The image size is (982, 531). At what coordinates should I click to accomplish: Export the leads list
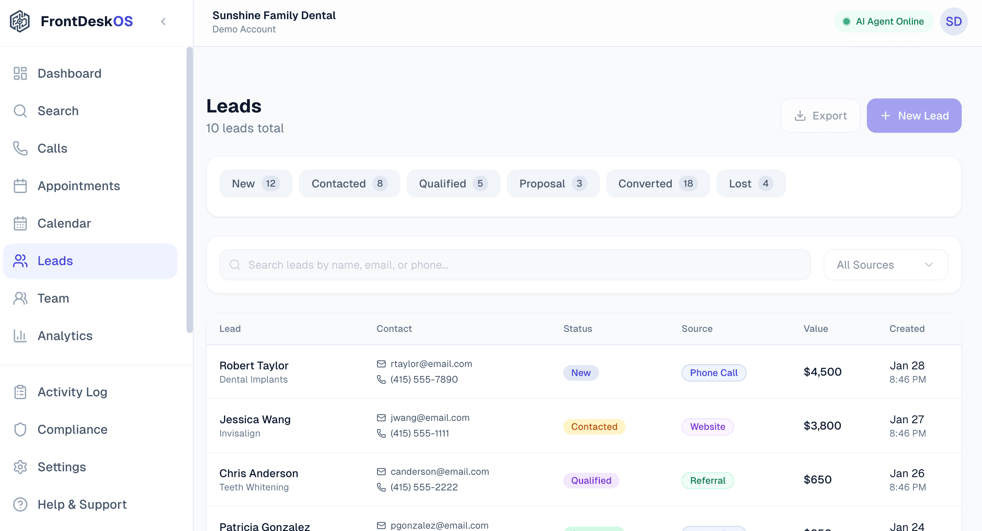[820, 116]
